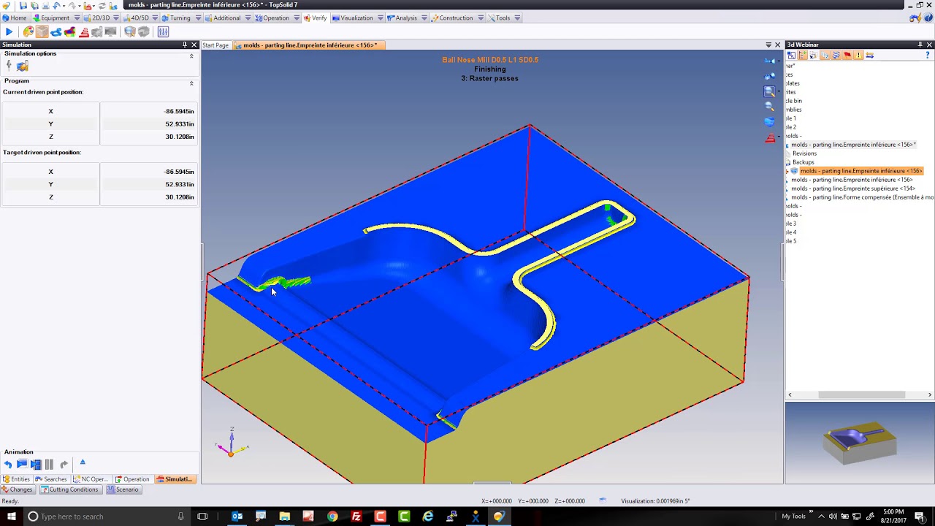Pause the animation
The image size is (935, 526).
click(x=50, y=464)
